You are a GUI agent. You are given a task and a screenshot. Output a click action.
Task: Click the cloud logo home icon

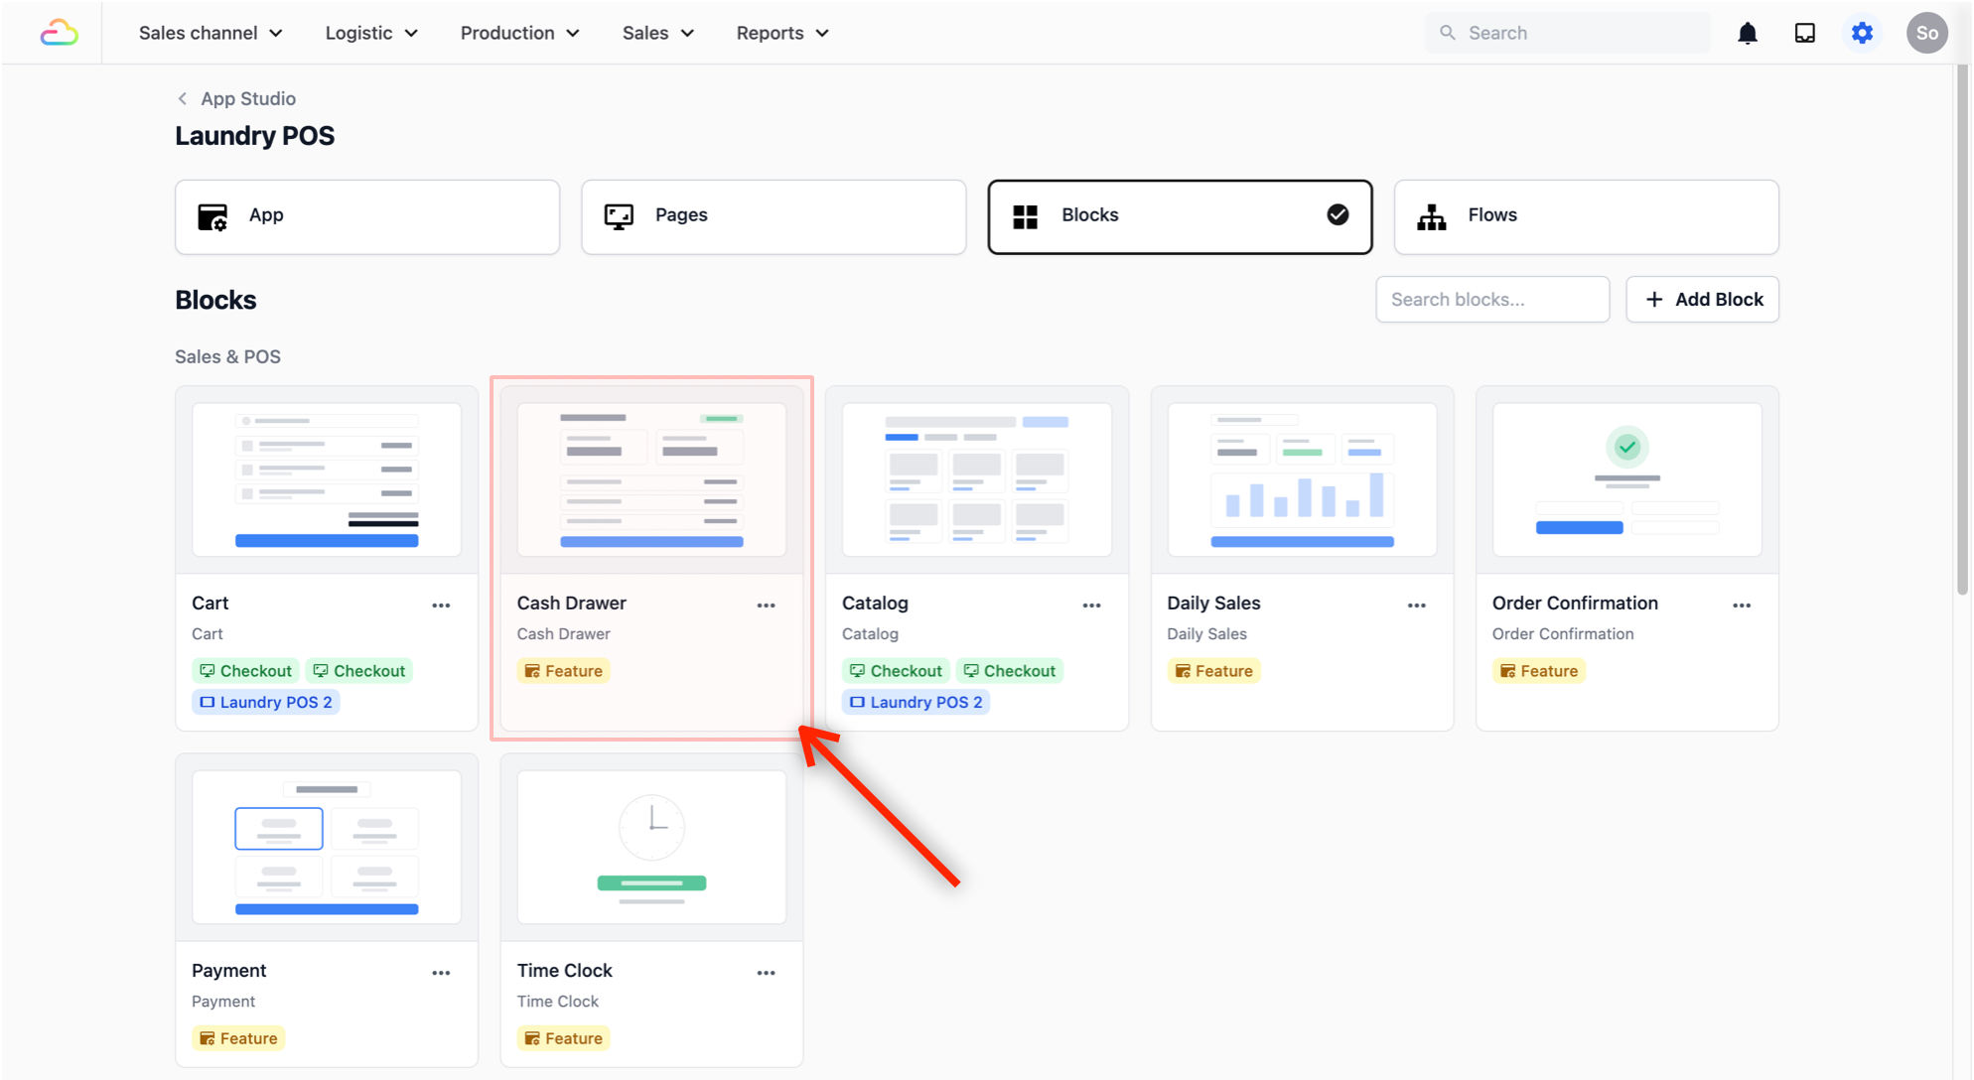click(x=59, y=33)
